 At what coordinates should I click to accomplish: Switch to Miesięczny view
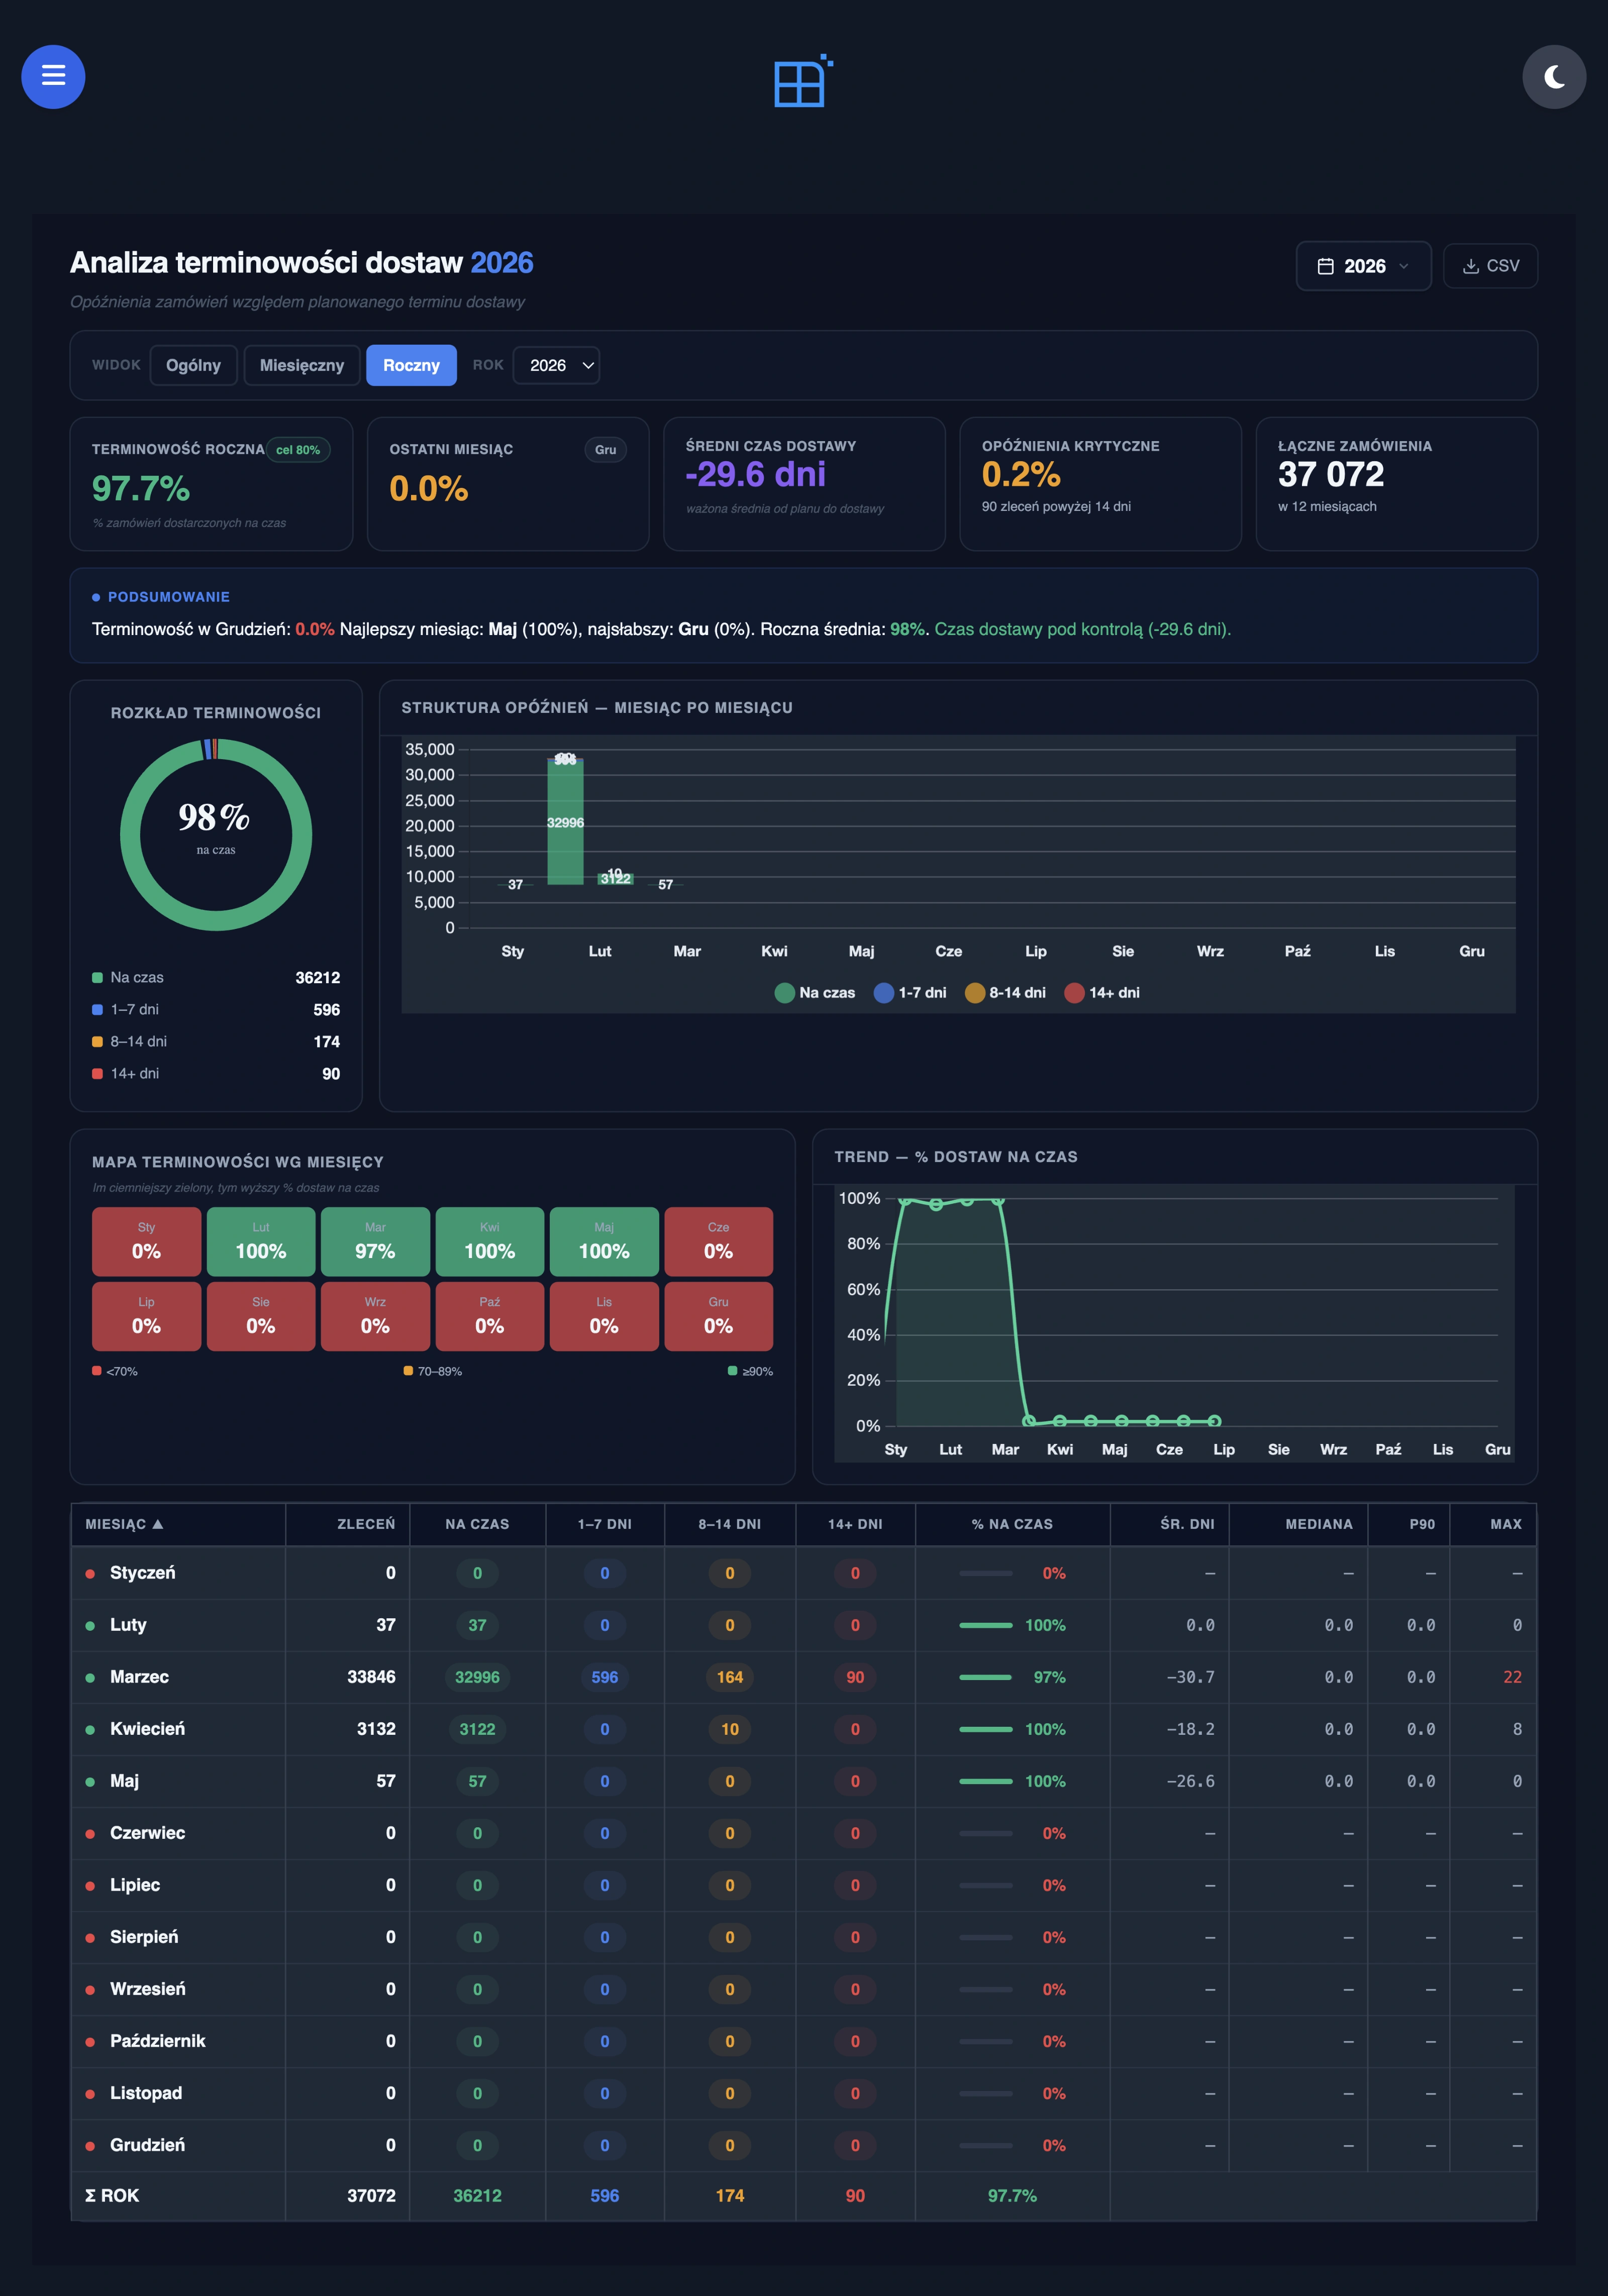[x=301, y=365]
